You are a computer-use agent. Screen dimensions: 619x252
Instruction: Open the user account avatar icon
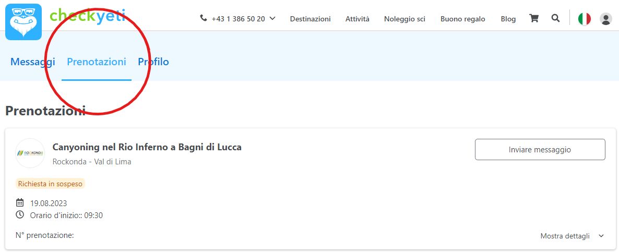pos(605,19)
